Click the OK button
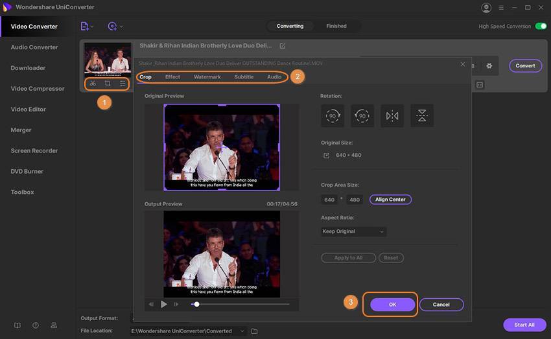 pos(392,304)
